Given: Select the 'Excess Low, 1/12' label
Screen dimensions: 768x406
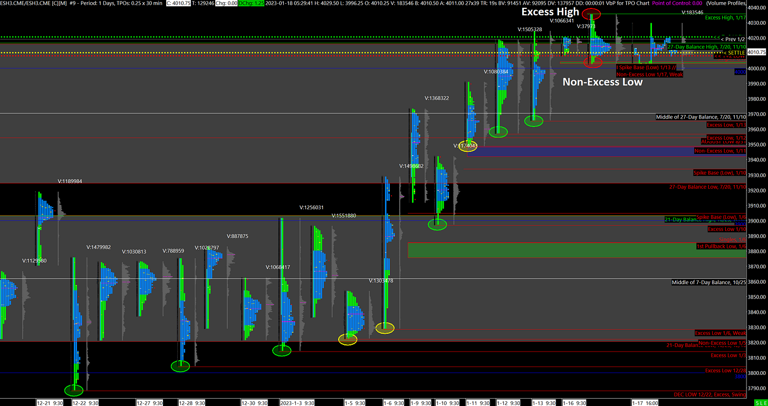Looking at the screenshot, I should point(725,138).
